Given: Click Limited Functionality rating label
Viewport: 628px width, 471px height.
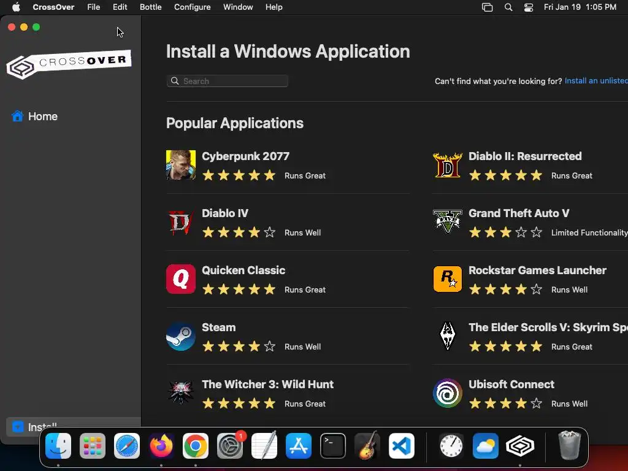Looking at the screenshot, I should point(589,232).
